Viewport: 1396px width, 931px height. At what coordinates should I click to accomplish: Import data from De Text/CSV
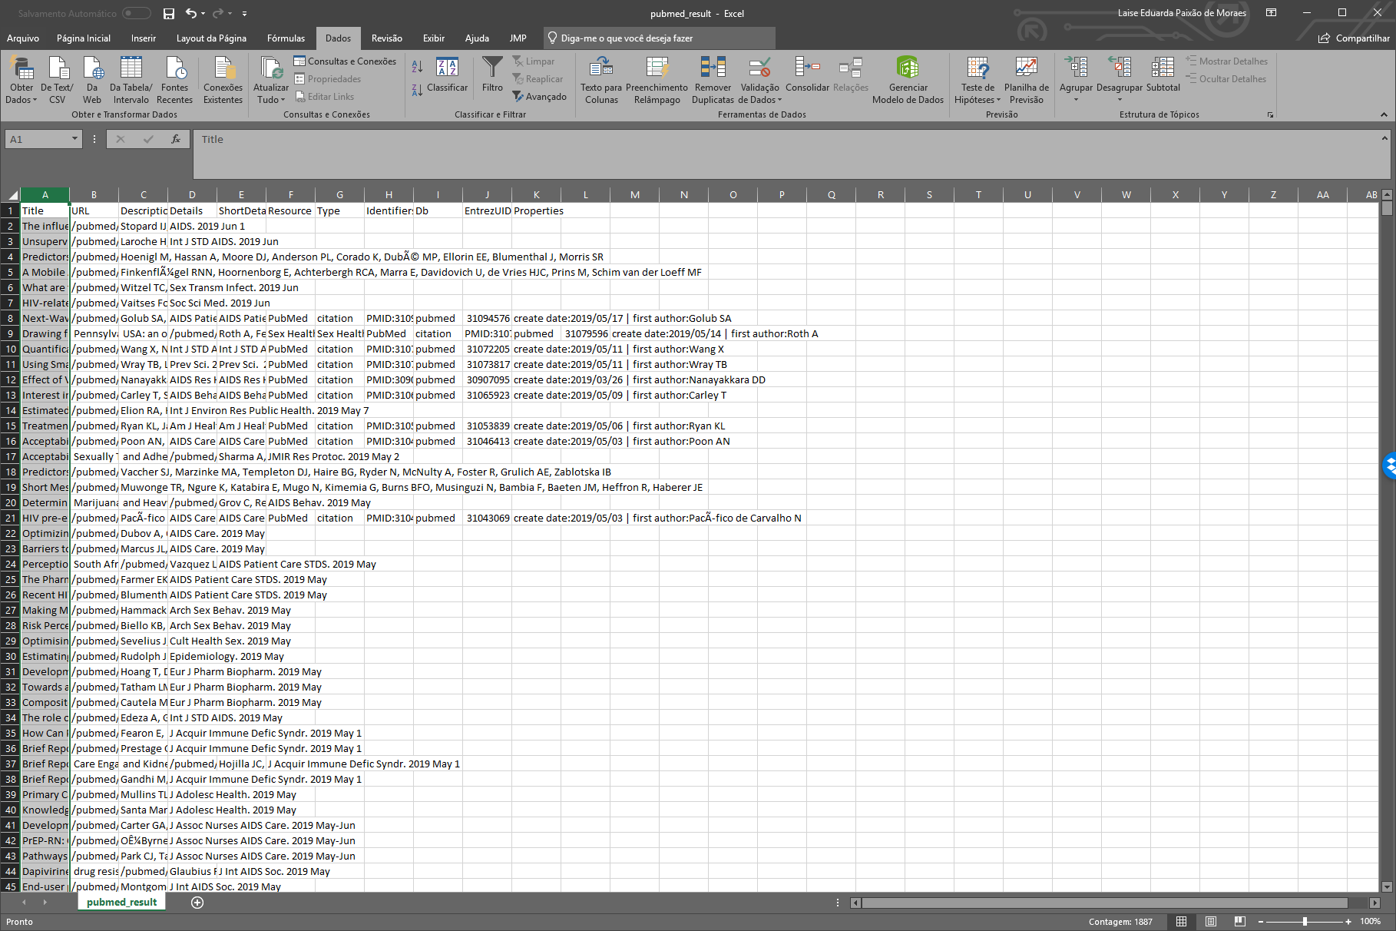point(58,80)
